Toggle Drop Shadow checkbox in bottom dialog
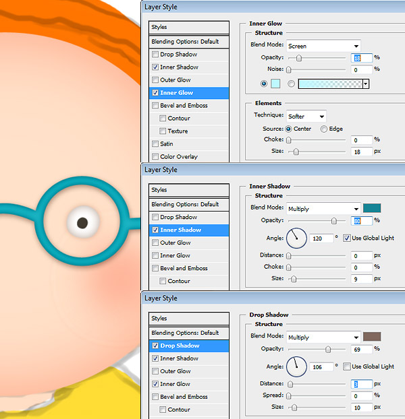 pos(155,346)
